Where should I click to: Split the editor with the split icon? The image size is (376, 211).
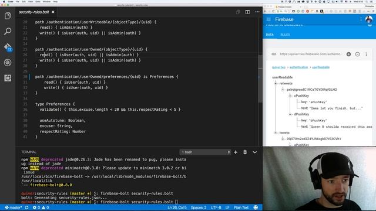247,12
